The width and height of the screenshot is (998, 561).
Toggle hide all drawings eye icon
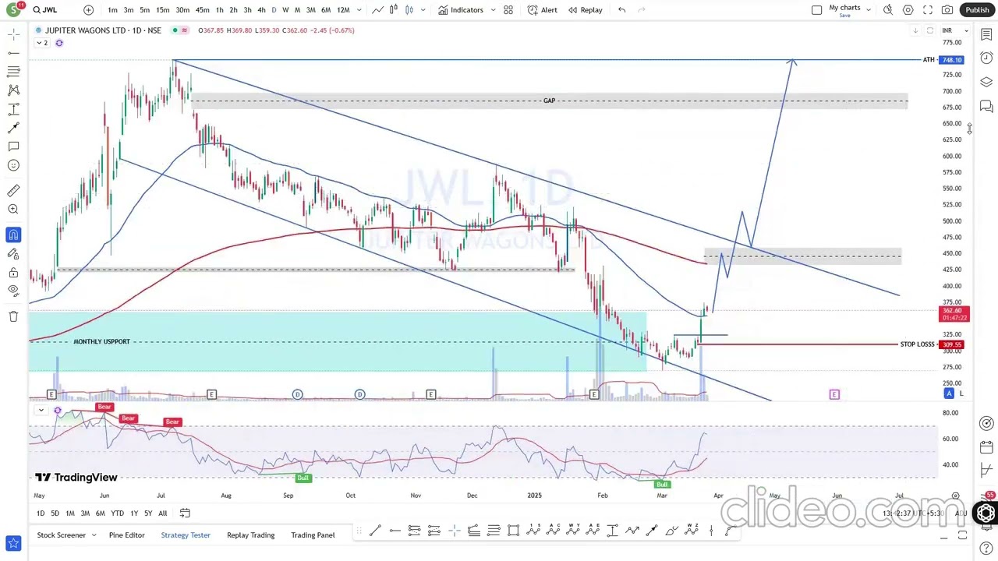coord(13,291)
